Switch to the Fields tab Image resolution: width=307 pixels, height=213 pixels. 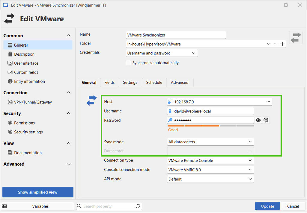pos(109,83)
